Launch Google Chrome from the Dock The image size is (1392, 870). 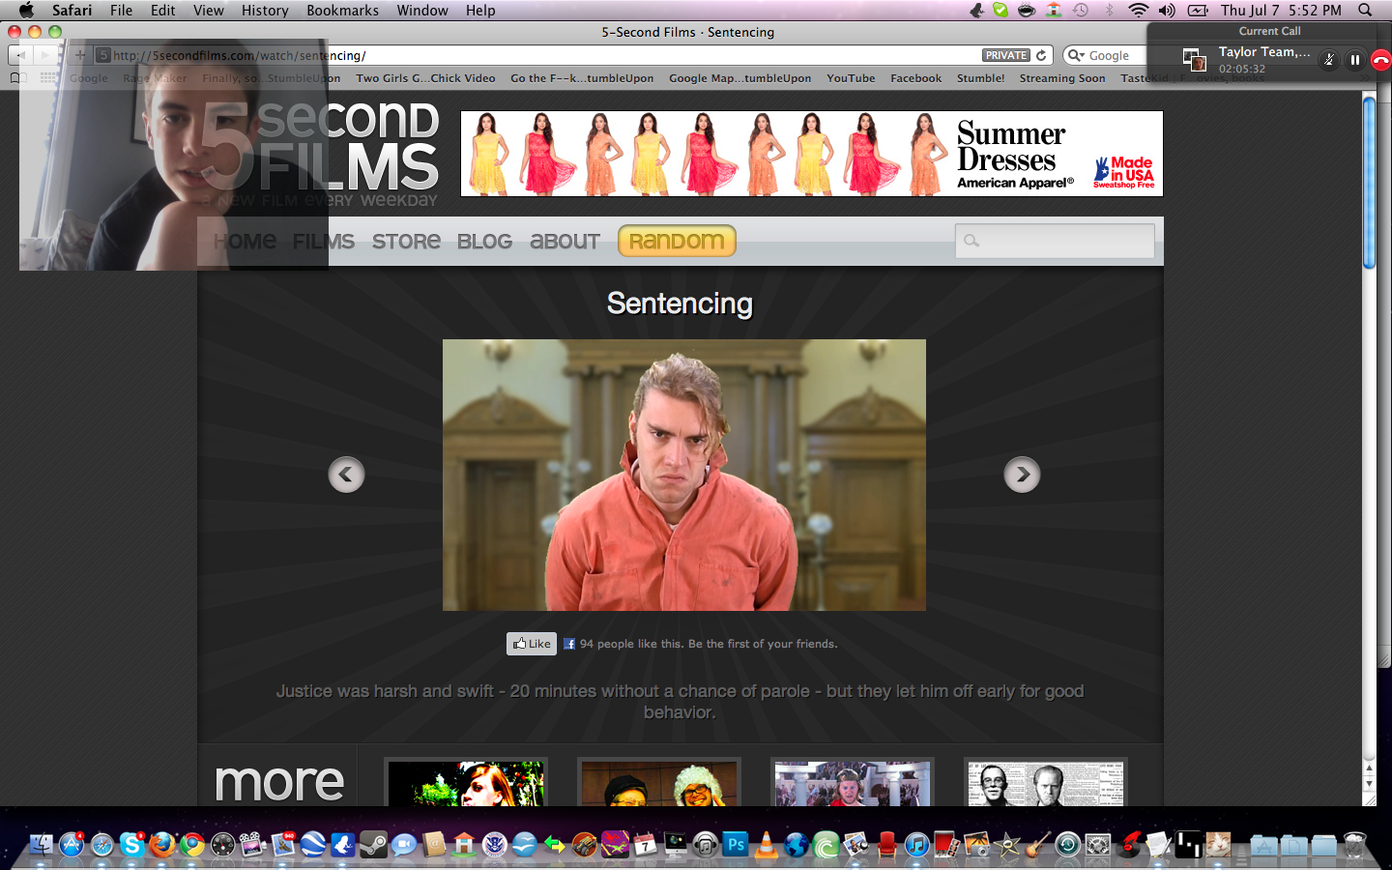(x=192, y=844)
